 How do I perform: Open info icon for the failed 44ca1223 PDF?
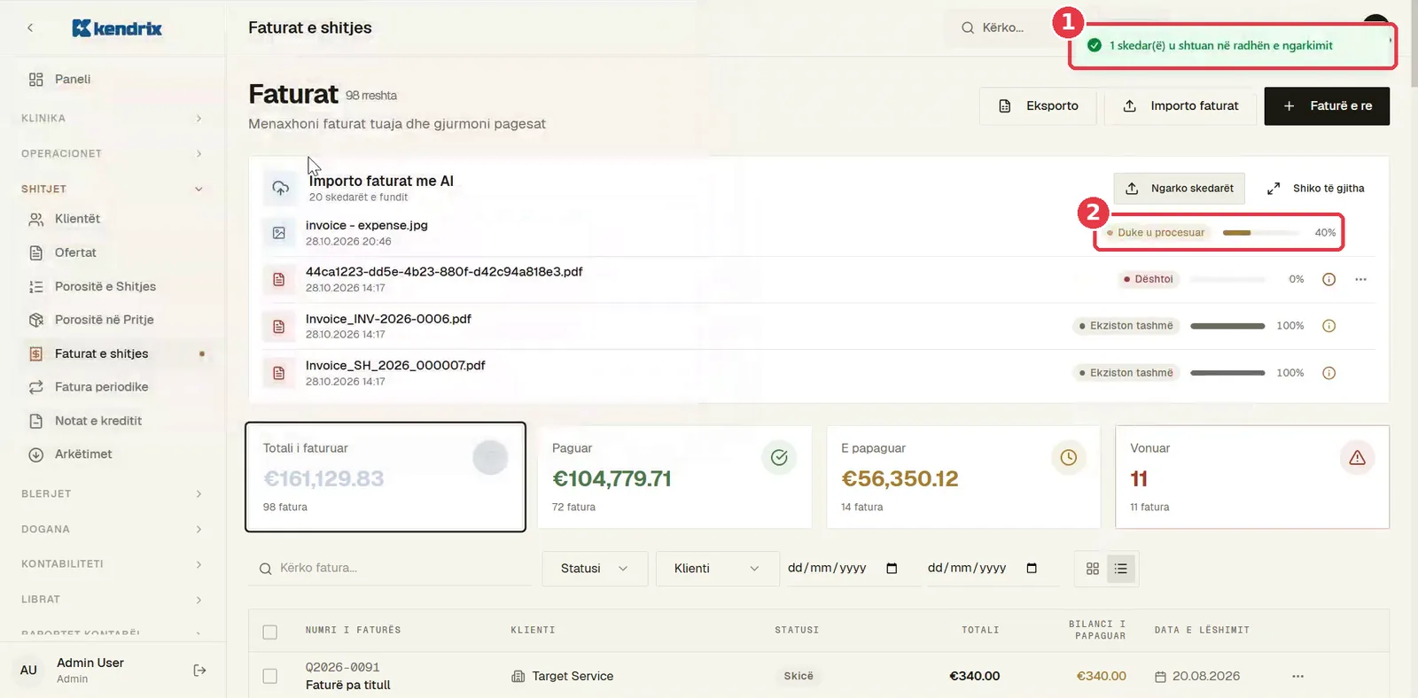pos(1328,279)
